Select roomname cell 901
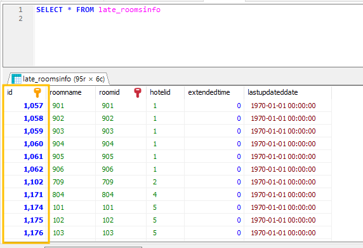This screenshot has height=248, width=363. coord(71,106)
